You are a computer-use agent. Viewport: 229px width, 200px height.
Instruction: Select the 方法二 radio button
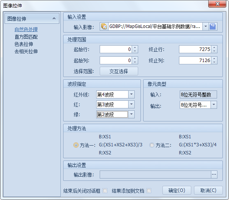click(x=152, y=145)
